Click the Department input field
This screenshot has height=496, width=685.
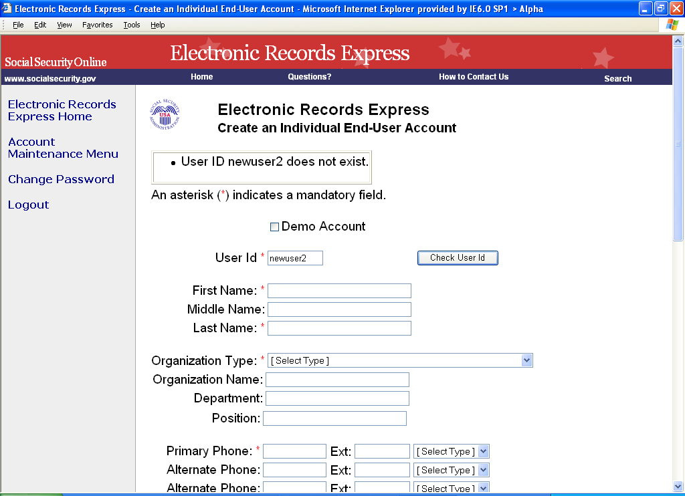pyautogui.click(x=337, y=398)
